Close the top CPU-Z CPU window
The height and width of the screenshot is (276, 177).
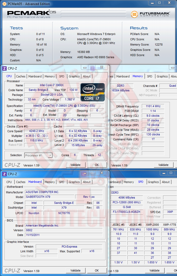click(102, 67)
